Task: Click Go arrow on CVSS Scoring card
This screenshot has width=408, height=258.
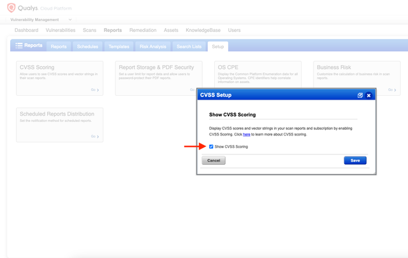Action: (95, 90)
